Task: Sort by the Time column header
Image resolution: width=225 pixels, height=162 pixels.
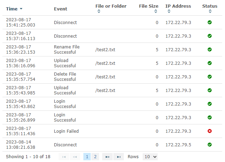Action: tap(14, 9)
